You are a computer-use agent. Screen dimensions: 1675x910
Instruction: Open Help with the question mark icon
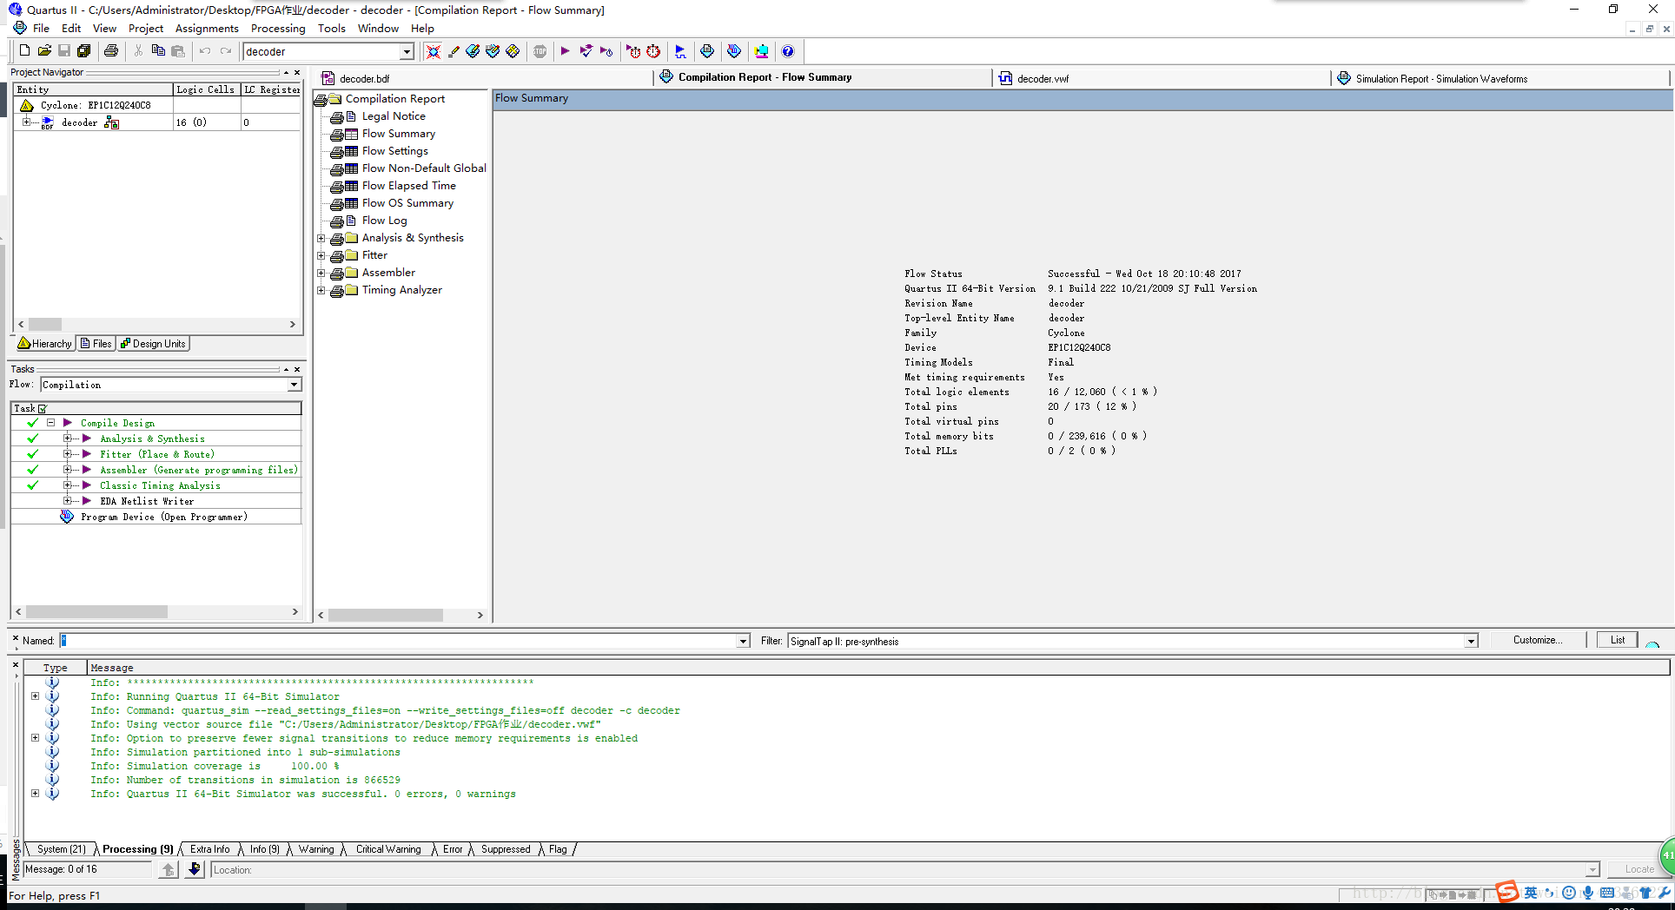point(788,51)
